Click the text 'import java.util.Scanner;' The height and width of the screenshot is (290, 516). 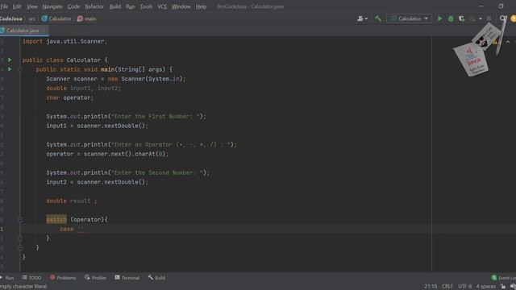pyautogui.click(x=64, y=41)
